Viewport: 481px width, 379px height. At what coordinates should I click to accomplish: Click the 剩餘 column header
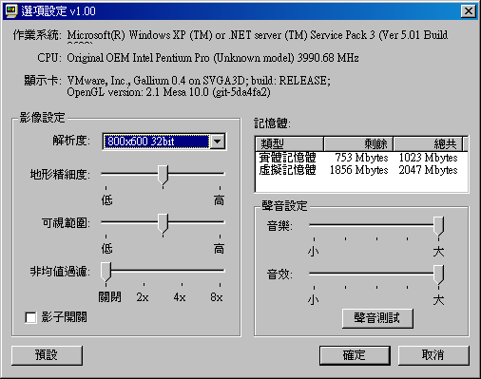click(x=358, y=144)
